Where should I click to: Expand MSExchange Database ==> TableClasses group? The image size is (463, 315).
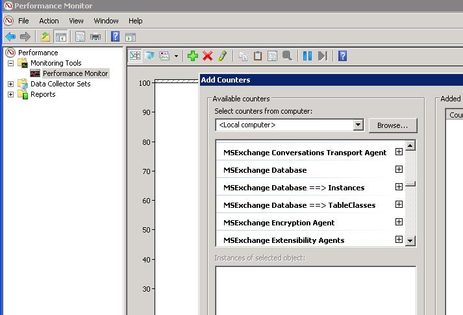399,205
